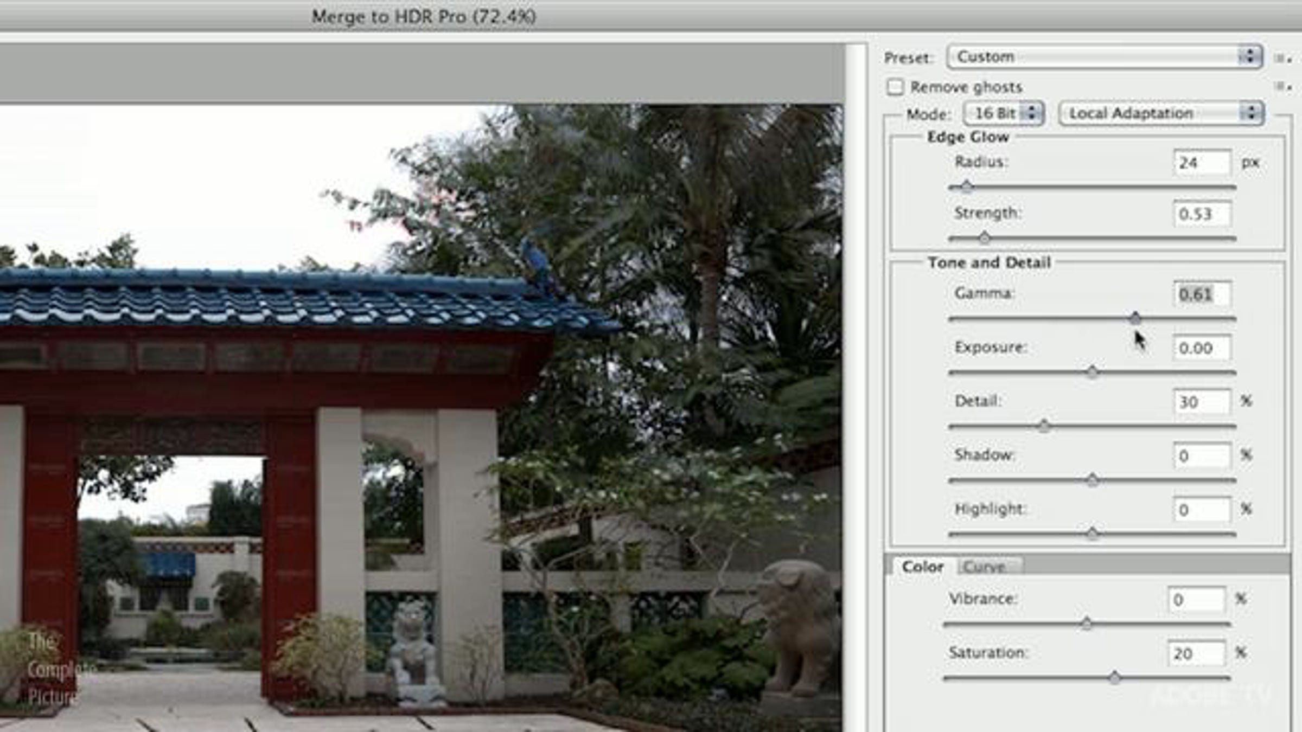Select the Color tab
The width and height of the screenshot is (1302, 732).
(922, 567)
